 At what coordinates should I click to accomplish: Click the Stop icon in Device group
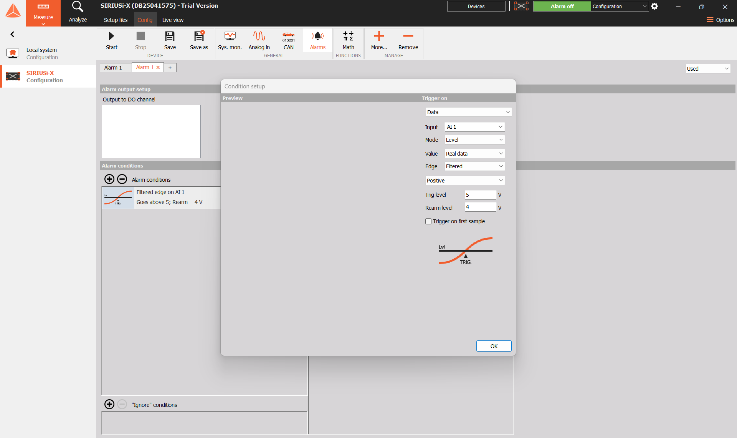(x=140, y=36)
